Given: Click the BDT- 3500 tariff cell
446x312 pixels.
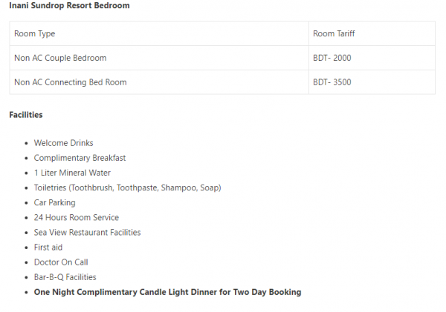Looking at the screenshot, I should [372, 82].
